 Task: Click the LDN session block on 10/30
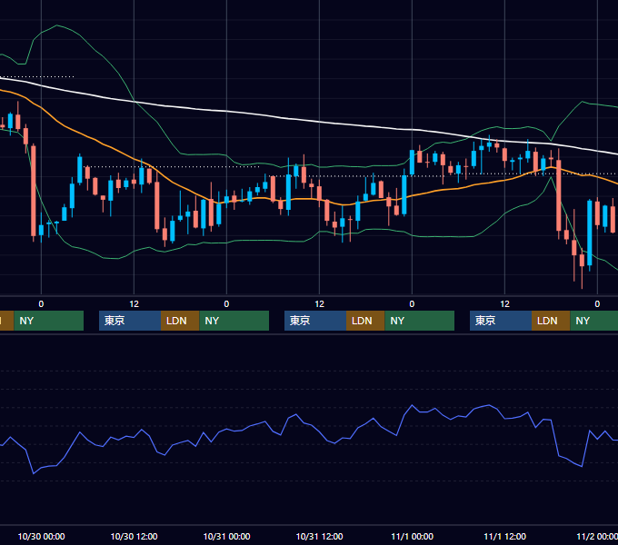click(x=180, y=321)
